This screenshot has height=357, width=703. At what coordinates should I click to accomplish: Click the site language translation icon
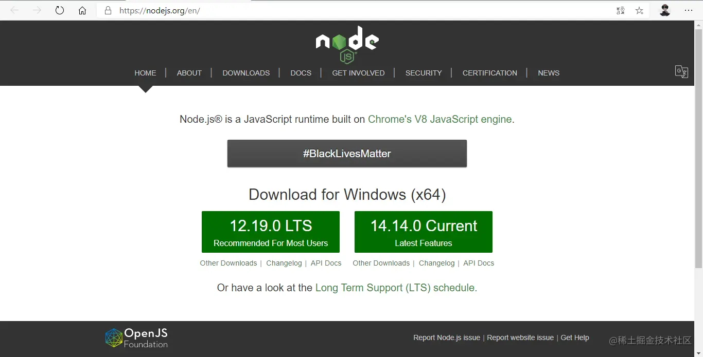tap(681, 71)
